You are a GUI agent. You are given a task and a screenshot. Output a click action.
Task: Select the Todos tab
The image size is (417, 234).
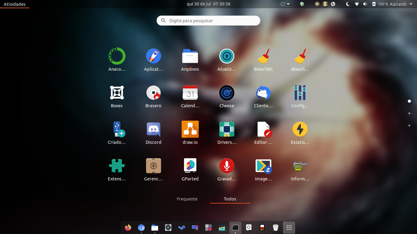[x=230, y=199]
